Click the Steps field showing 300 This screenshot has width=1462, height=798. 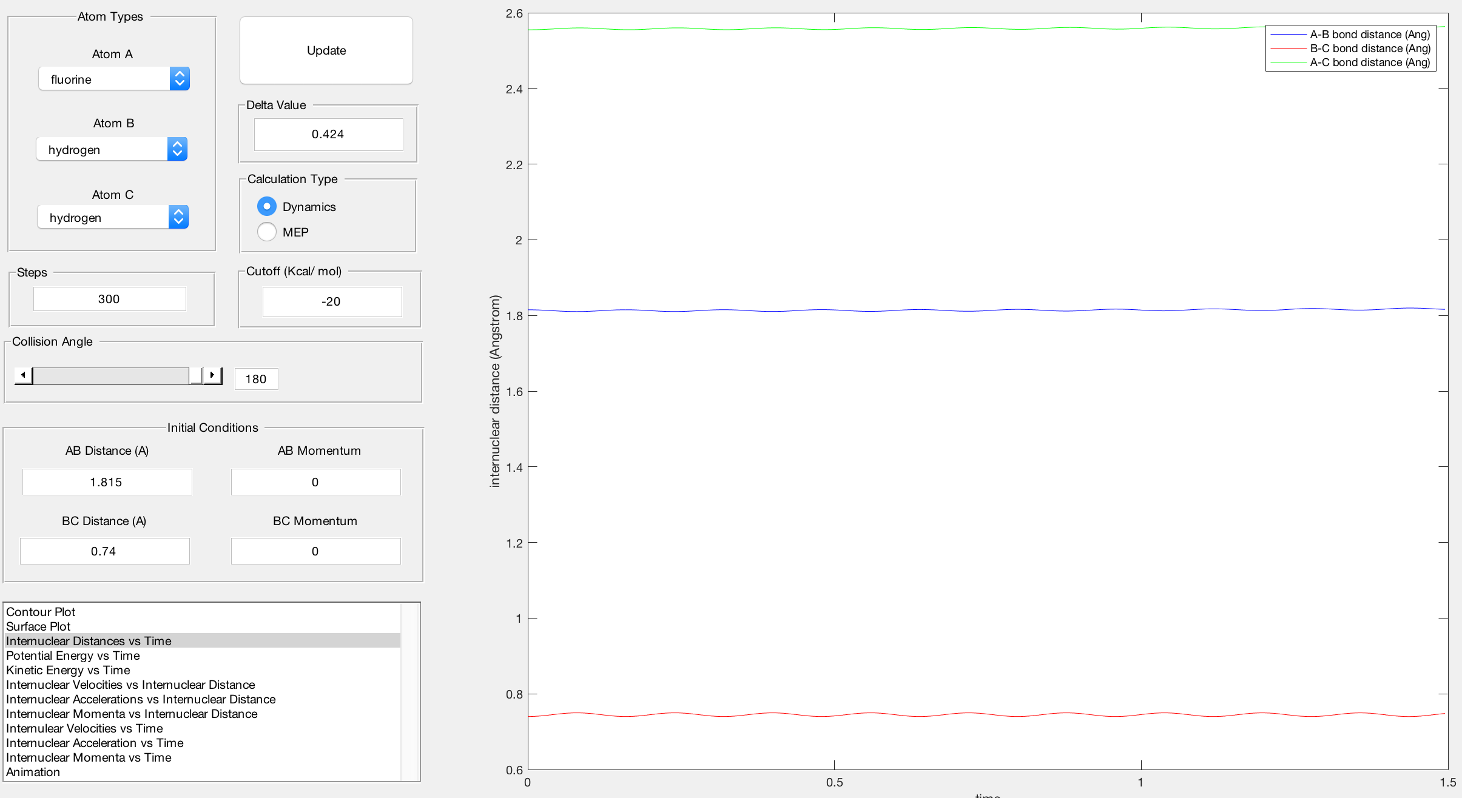click(109, 299)
